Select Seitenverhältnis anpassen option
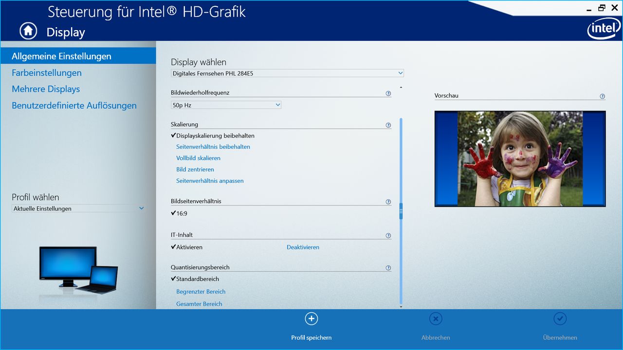 coord(210,181)
